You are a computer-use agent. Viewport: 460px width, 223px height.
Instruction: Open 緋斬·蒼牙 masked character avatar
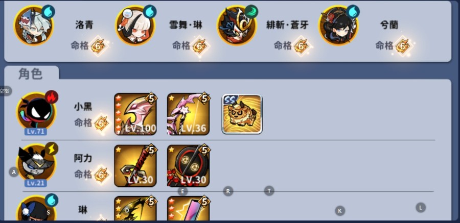(x=237, y=26)
